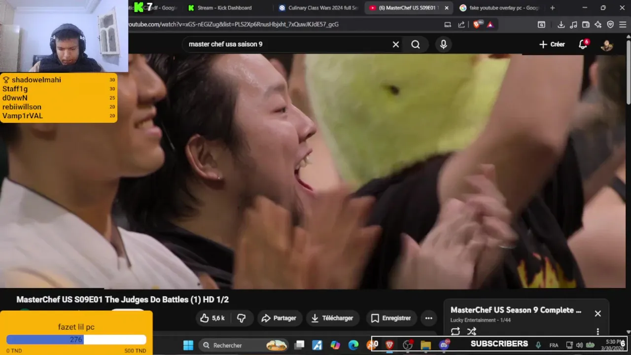
Task: Open the browser downloads icon
Action: click(x=561, y=25)
